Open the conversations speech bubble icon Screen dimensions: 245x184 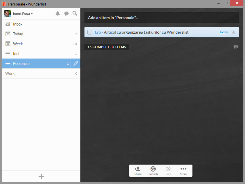66,14
